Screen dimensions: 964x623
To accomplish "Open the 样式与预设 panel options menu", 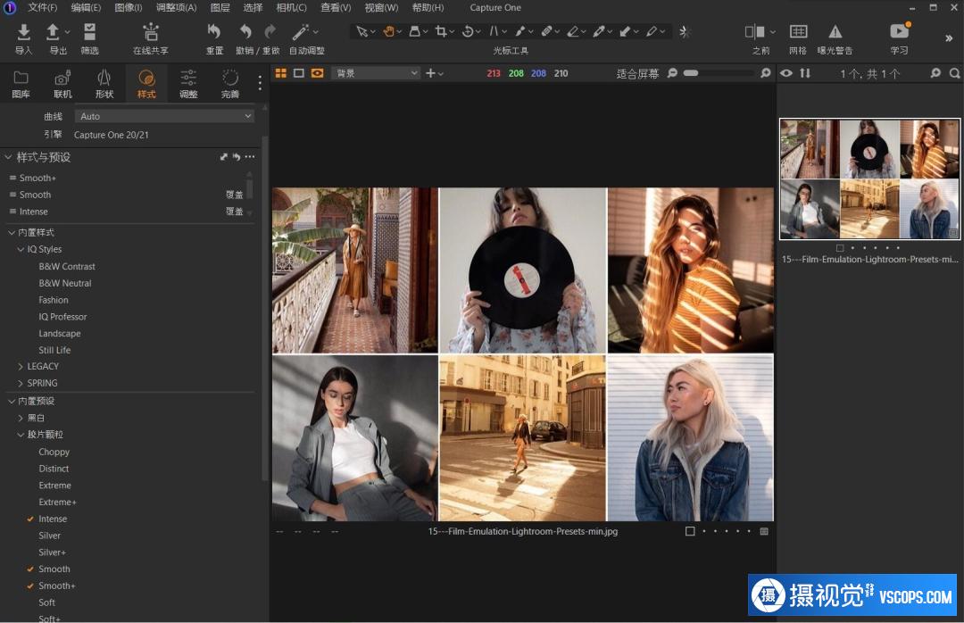I will pyautogui.click(x=250, y=157).
